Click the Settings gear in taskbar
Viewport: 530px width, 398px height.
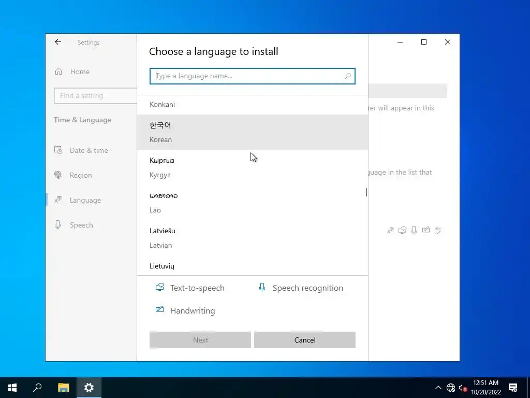tap(89, 388)
